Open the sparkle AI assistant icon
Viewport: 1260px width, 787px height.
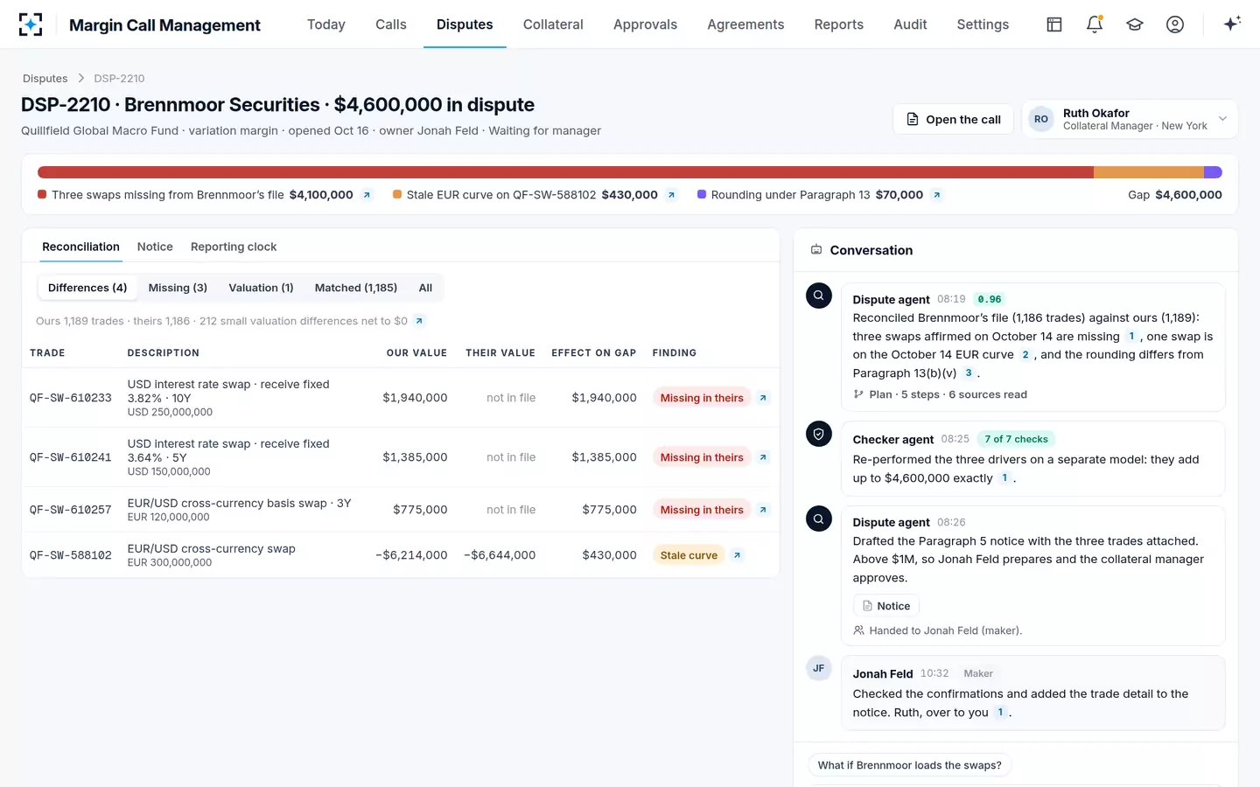point(1232,24)
